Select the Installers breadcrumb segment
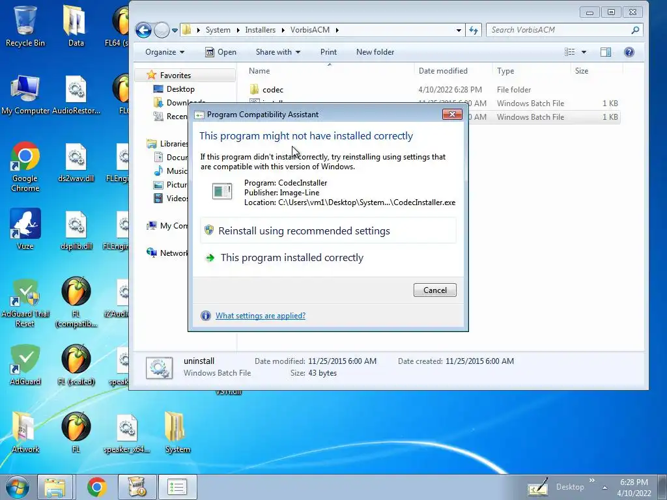Image resolution: width=667 pixels, height=500 pixels. [x=261, y=30]
